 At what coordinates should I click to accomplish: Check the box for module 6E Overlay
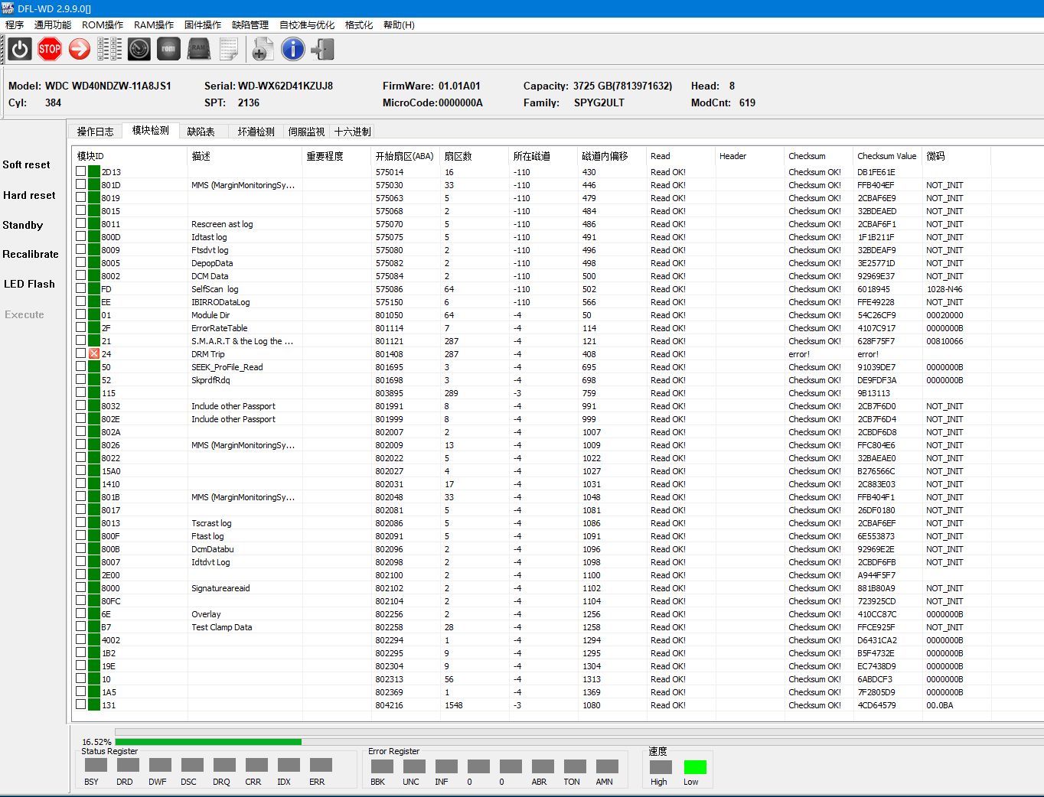point(81,613)
